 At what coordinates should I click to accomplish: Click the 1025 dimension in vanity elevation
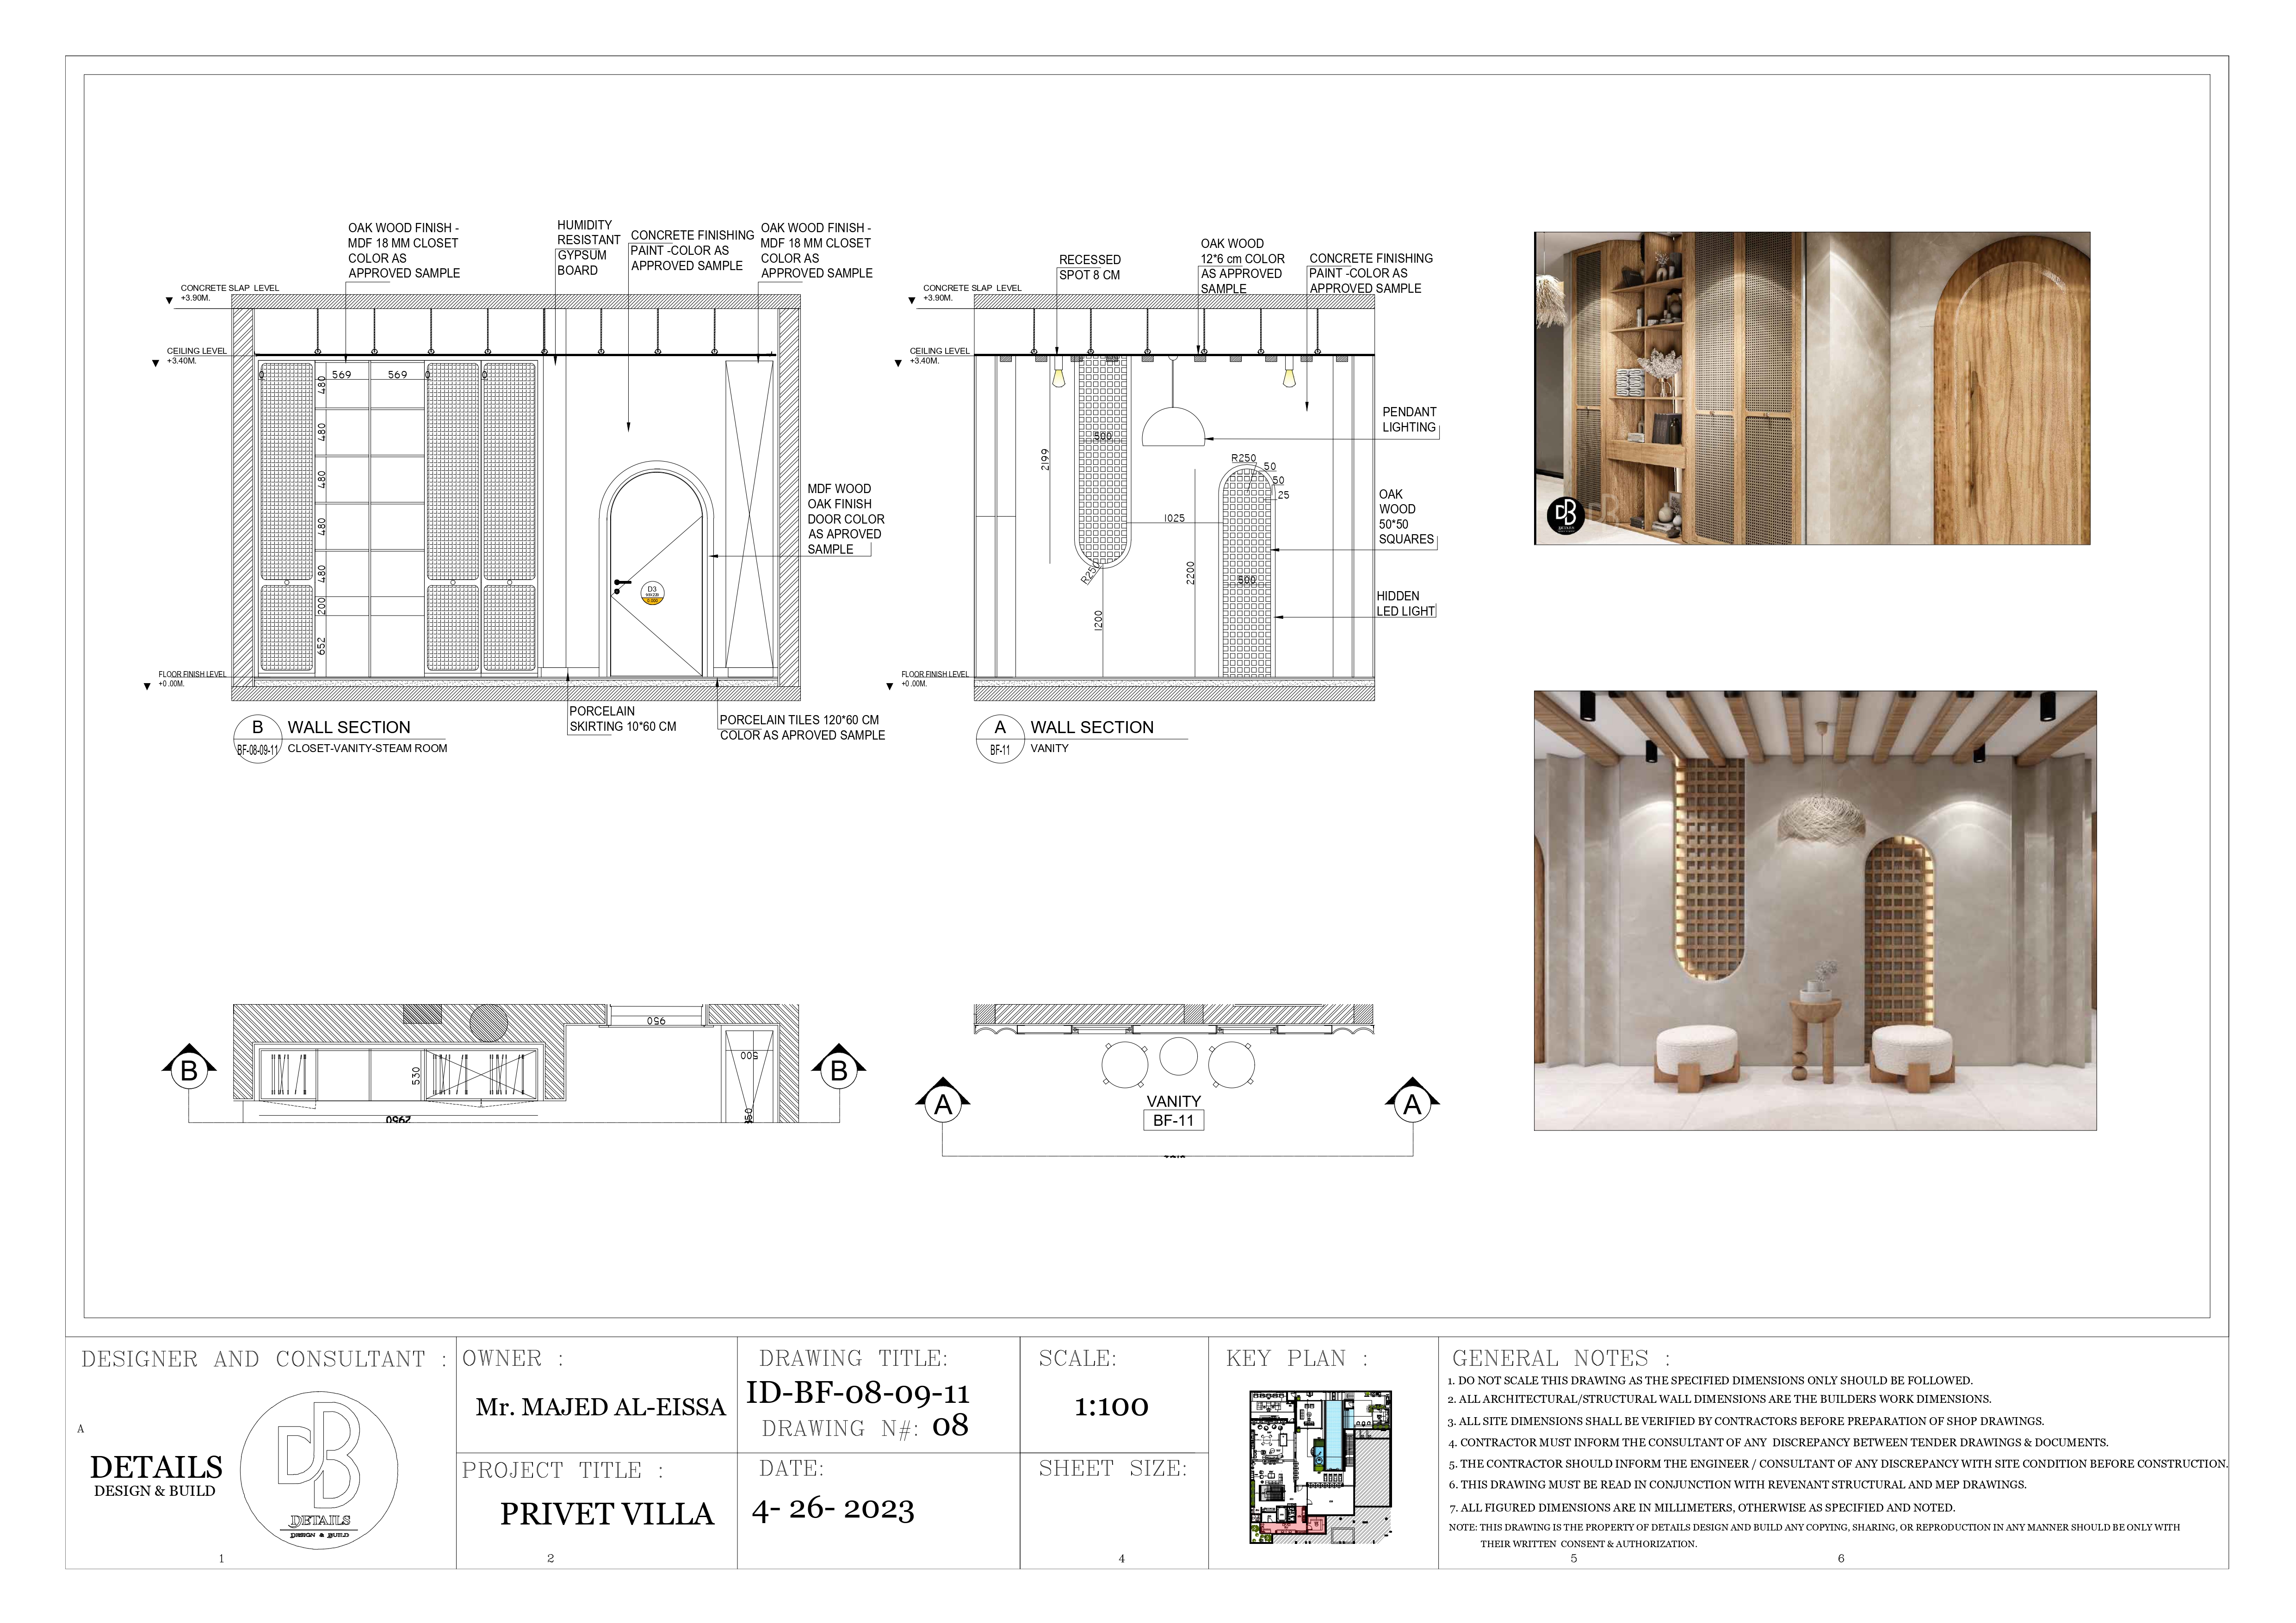click(x=1174, y=518)
